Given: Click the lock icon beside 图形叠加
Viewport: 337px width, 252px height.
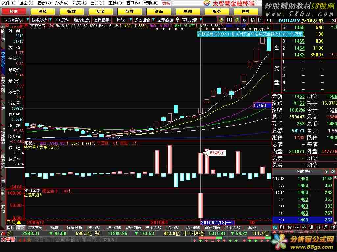Looking at the screenshot, I should click(177, 20).
